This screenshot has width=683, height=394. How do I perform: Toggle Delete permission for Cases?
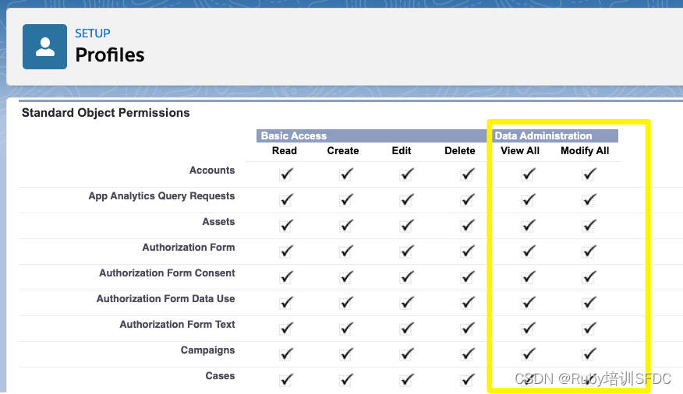click(467, 380)
